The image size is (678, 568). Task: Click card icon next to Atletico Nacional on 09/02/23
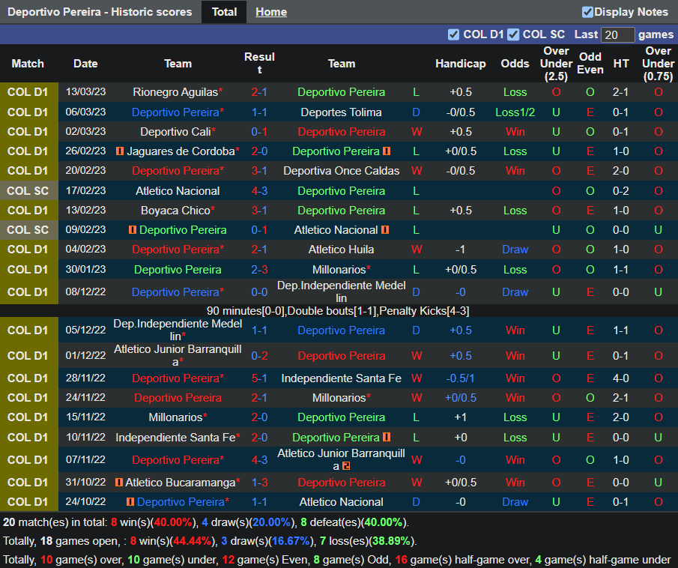[x=385, y=230]
